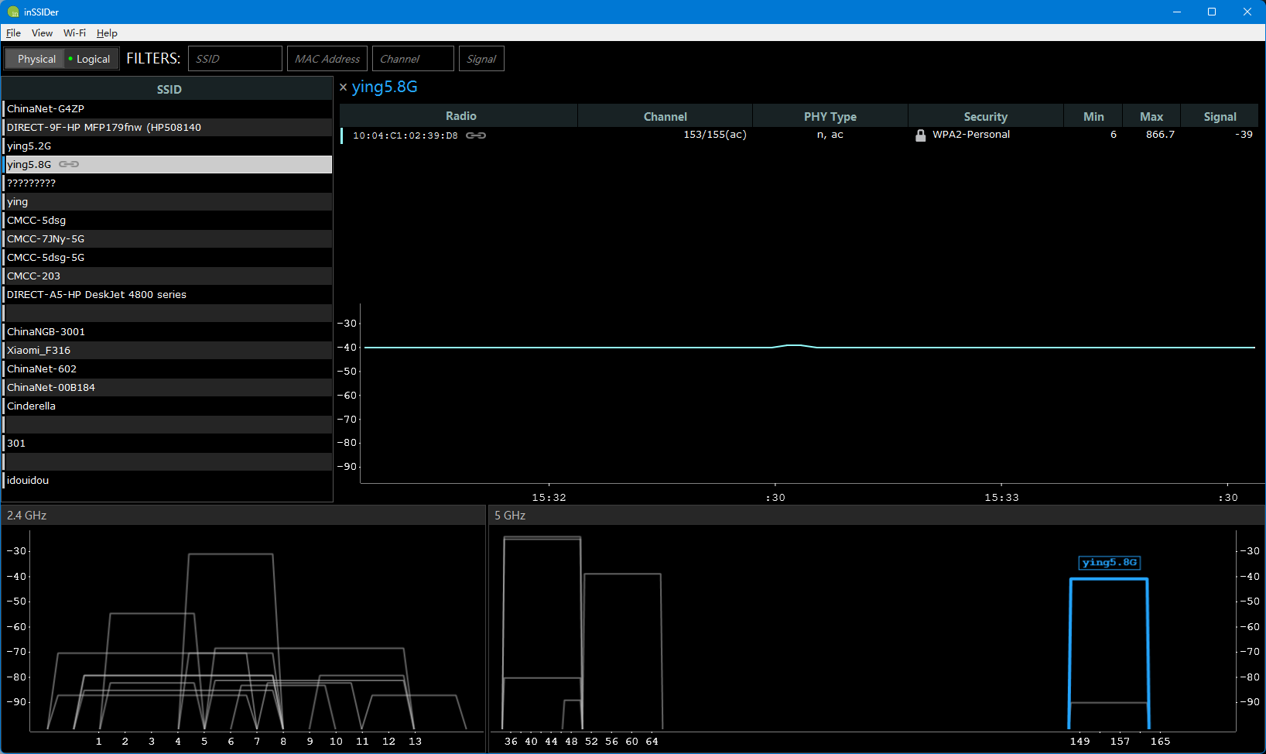This screenshot has height=754, width=1266.
Task: Open the File menu
Action: point(13,33)
